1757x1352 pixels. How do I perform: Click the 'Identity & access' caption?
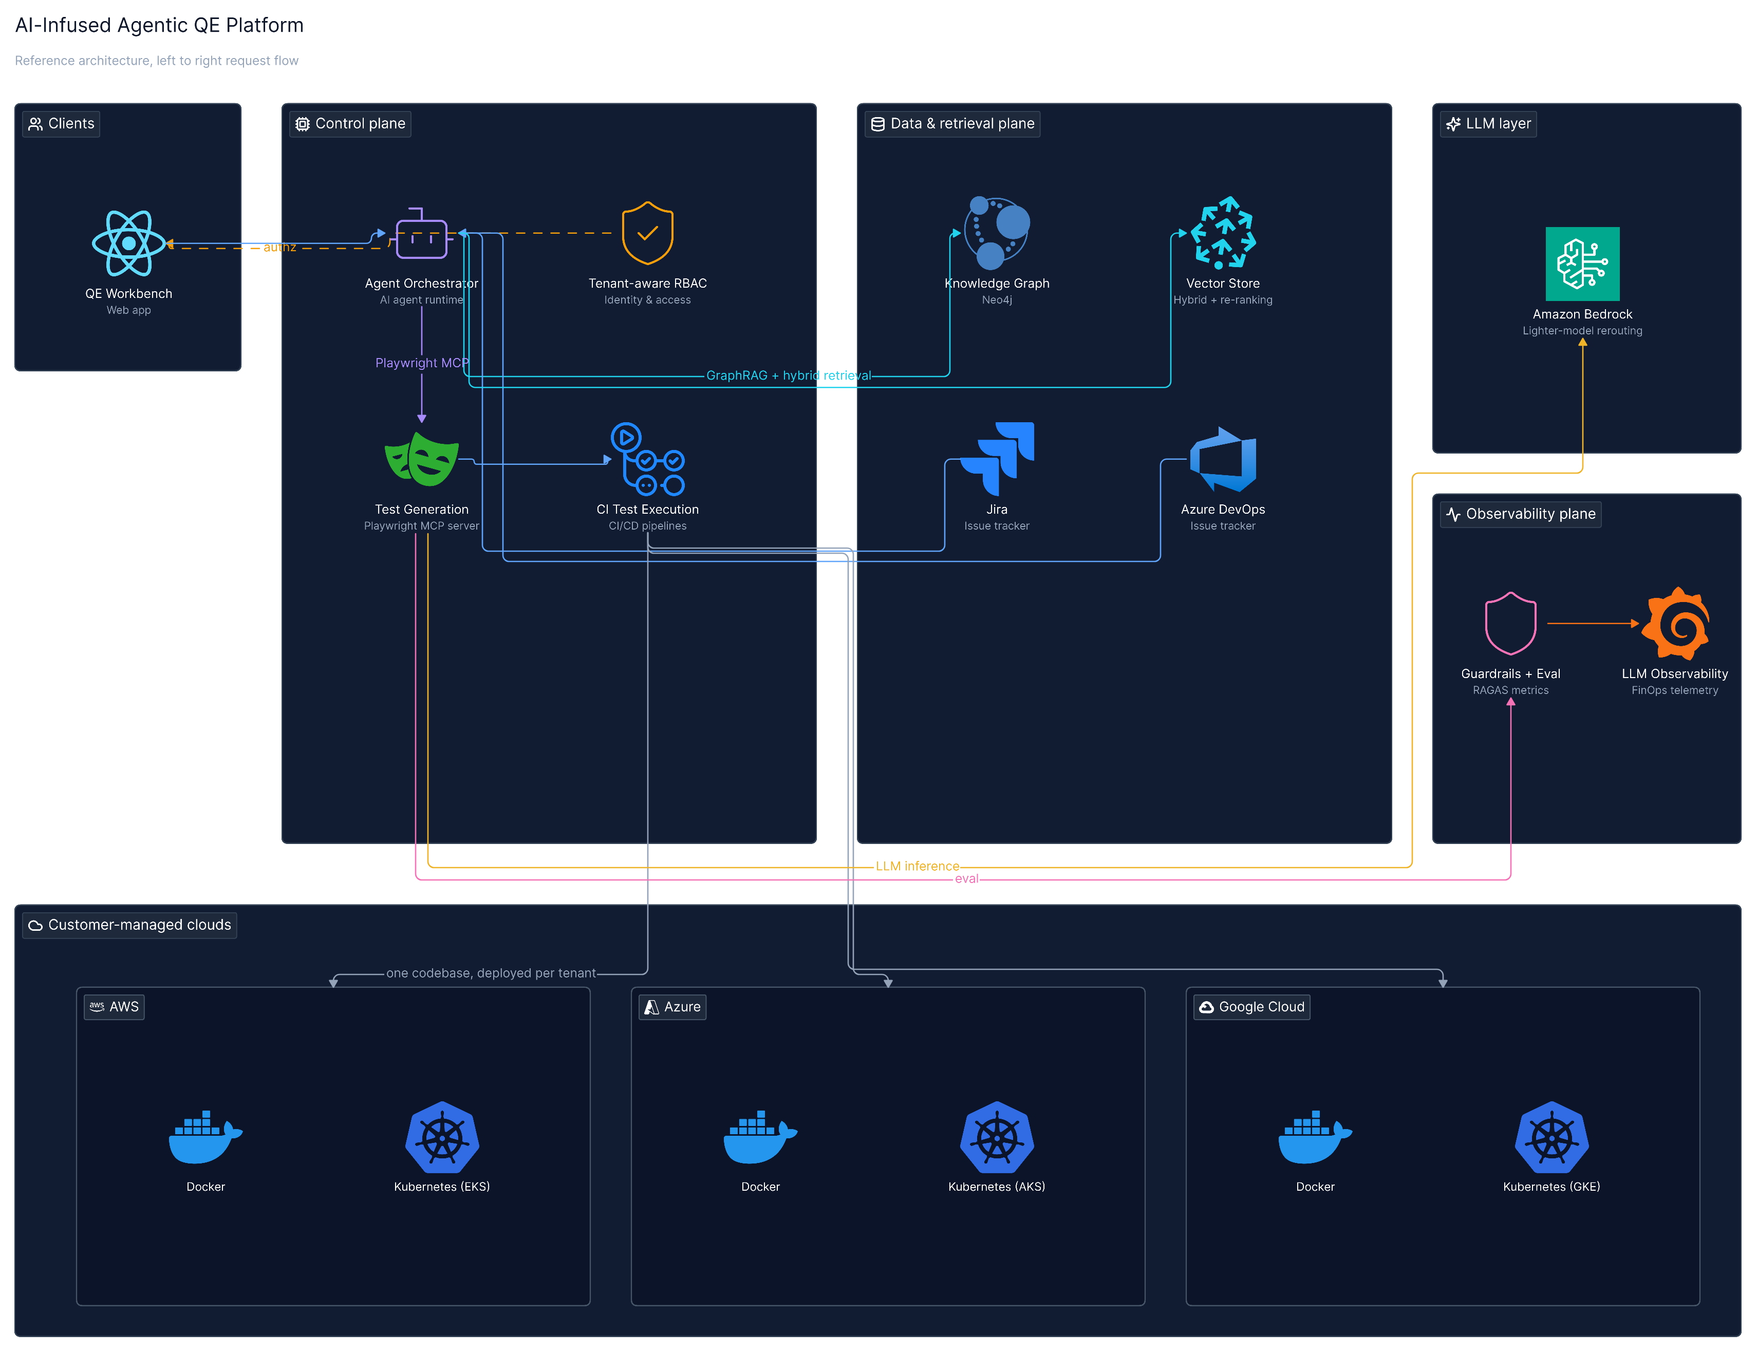click(x=648, y=300)
